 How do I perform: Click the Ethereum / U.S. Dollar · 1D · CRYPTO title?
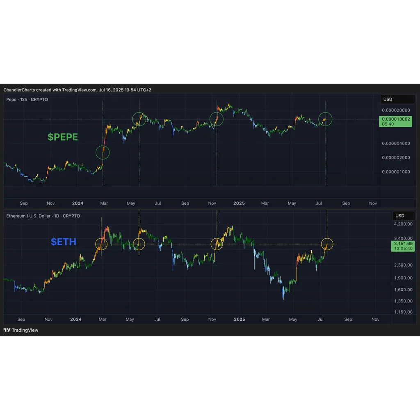click(x=43, y=216)
